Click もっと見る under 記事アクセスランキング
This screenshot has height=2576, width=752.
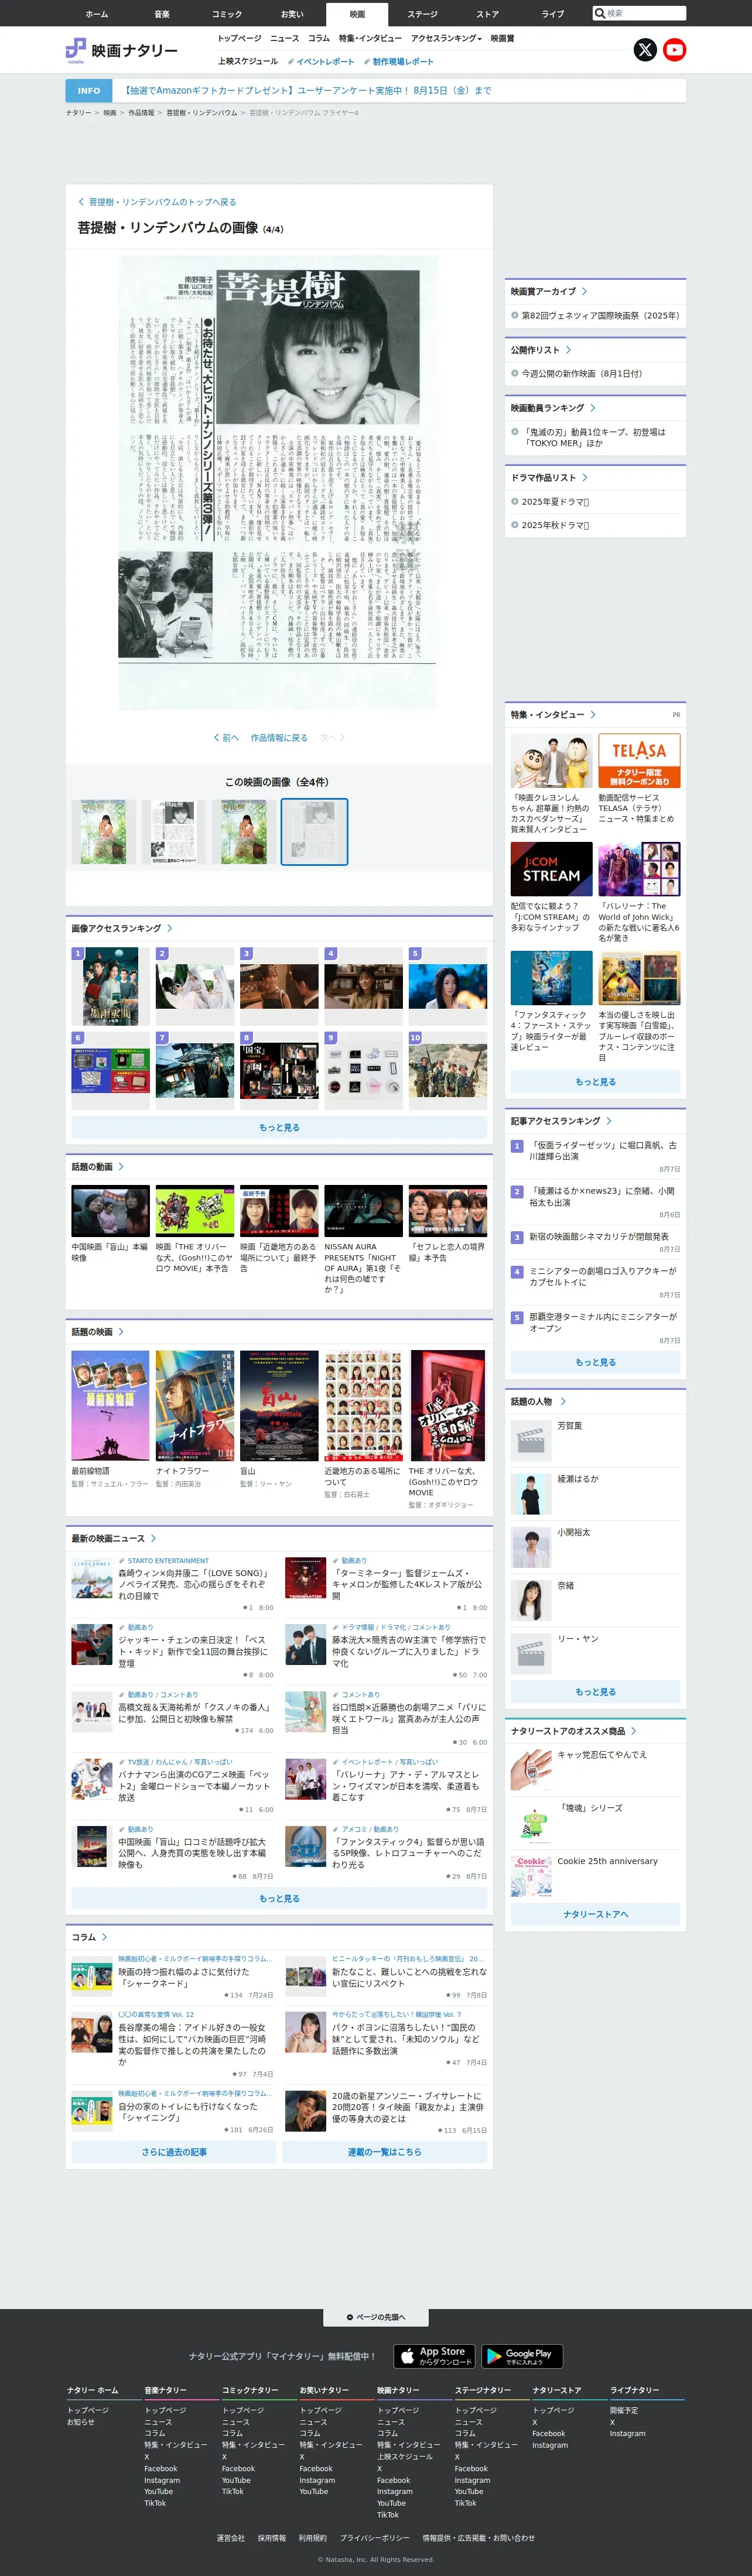coord(596,1362)
